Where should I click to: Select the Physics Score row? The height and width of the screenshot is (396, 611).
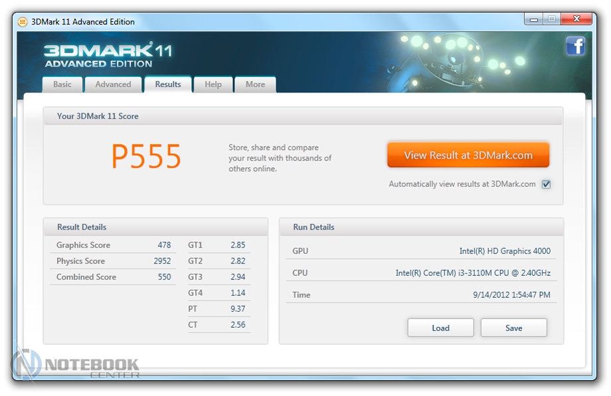pyautogui.click(x=114, y=261)
